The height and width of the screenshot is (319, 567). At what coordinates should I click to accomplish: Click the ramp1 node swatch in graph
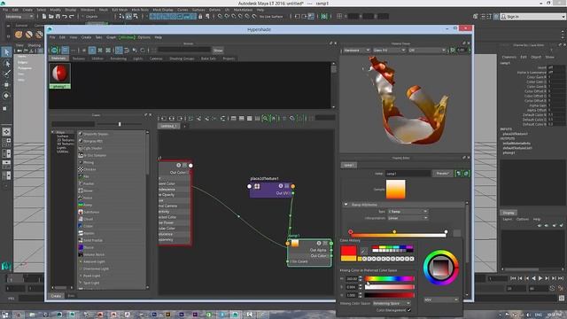point(295,244)
